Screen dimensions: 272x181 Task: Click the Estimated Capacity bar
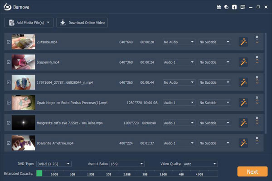pos(127,173)
